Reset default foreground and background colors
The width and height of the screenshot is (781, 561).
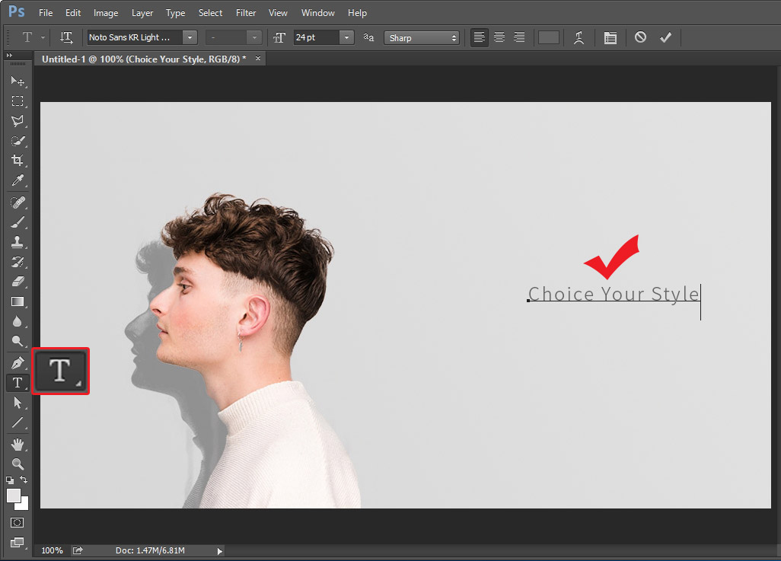tap(10, 480)
